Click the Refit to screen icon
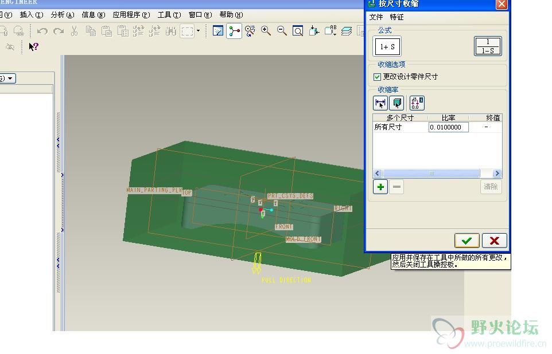 tap(298, 31)
